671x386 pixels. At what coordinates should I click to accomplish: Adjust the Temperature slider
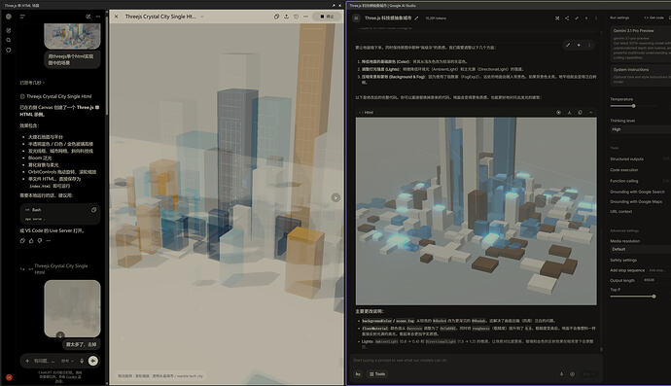coord(633,106)
